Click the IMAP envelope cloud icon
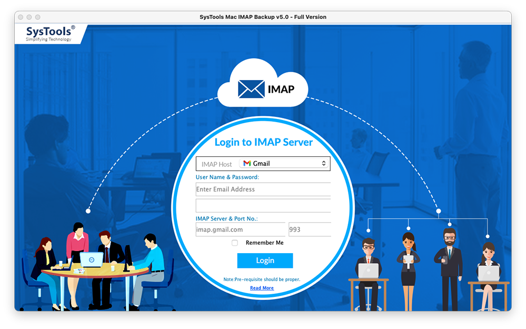 (263, 84)
